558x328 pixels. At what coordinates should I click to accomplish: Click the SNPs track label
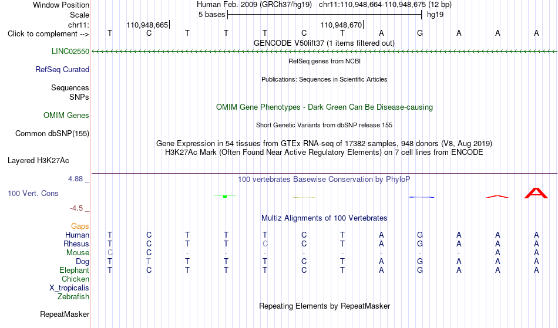(79, 97)
